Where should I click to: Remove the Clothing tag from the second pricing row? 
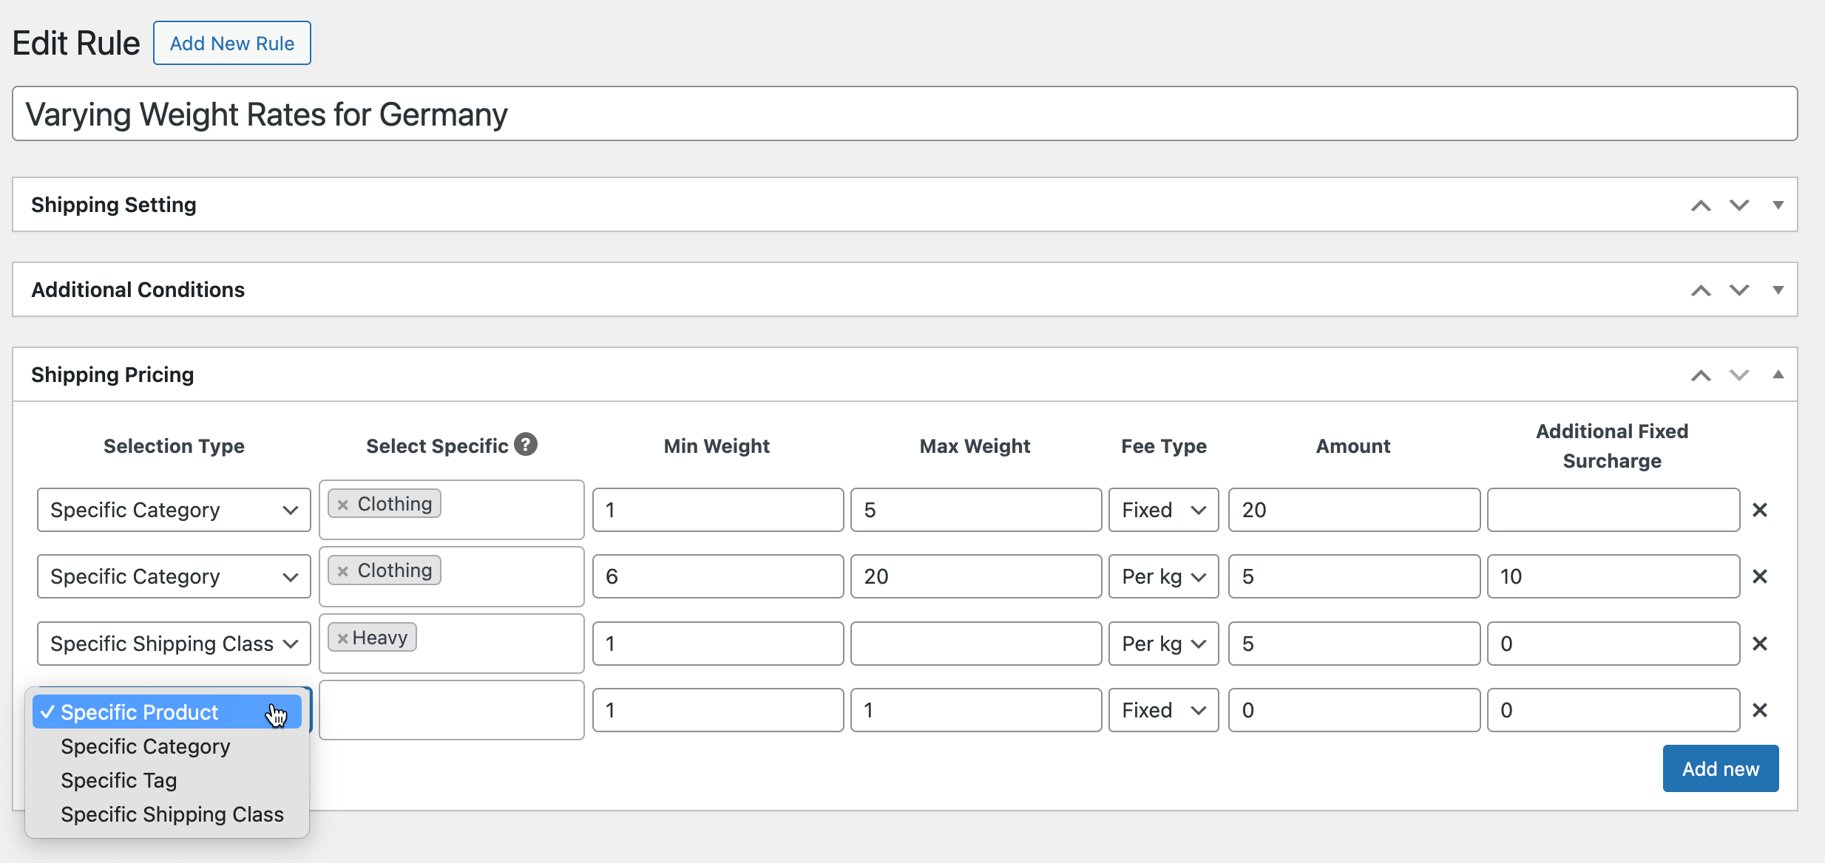343,570
